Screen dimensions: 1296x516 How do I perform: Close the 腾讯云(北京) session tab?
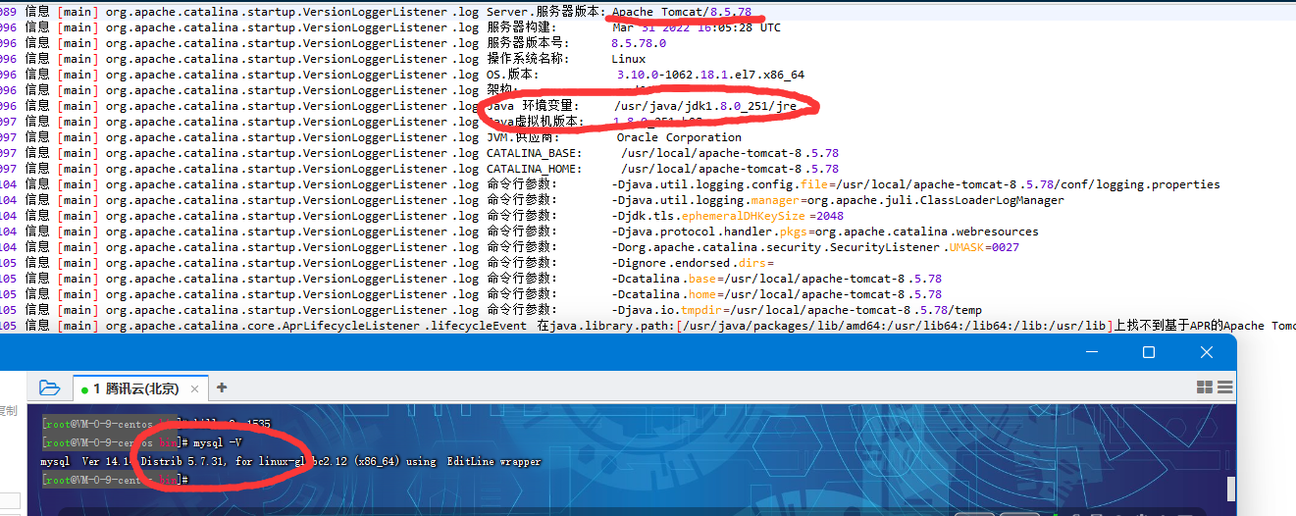pos(194,389)
